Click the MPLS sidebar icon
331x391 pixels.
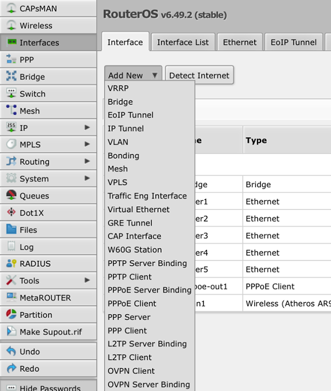coord(11,144)
